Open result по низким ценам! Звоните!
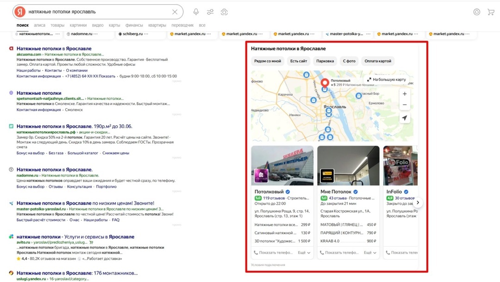This screenshot has height=282, width=500. (x=85, y=203)
